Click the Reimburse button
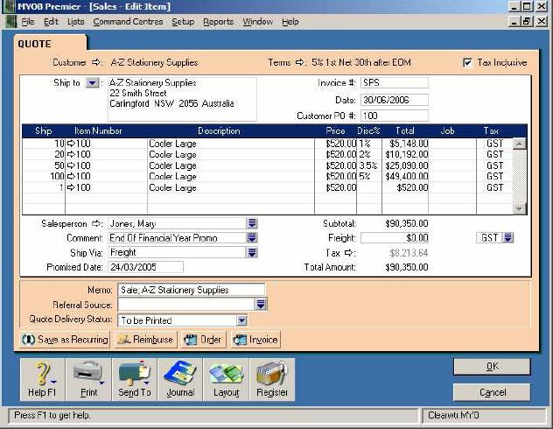The image size is (553, 429). click(x=145, y=340)
